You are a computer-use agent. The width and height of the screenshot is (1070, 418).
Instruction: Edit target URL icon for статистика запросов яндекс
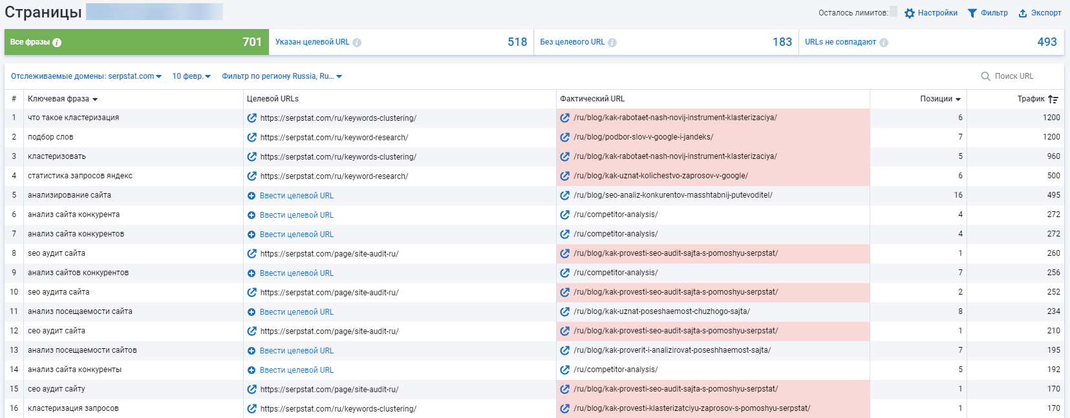252,176
